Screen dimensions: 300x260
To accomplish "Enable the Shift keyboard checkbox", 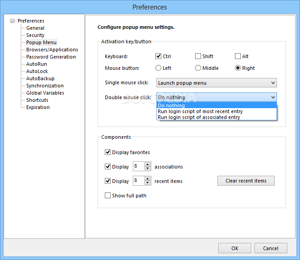I will tap(198, 56).
